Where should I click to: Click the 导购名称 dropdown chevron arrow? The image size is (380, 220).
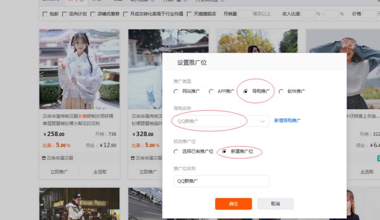point(263,121)
